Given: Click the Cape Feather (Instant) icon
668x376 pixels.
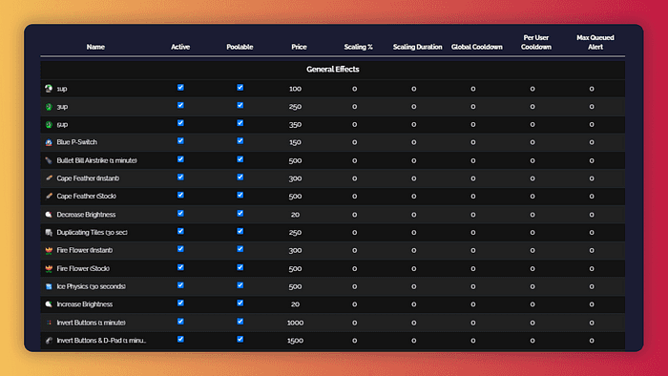Looking at the screenshot, I should tap(49, 178).
